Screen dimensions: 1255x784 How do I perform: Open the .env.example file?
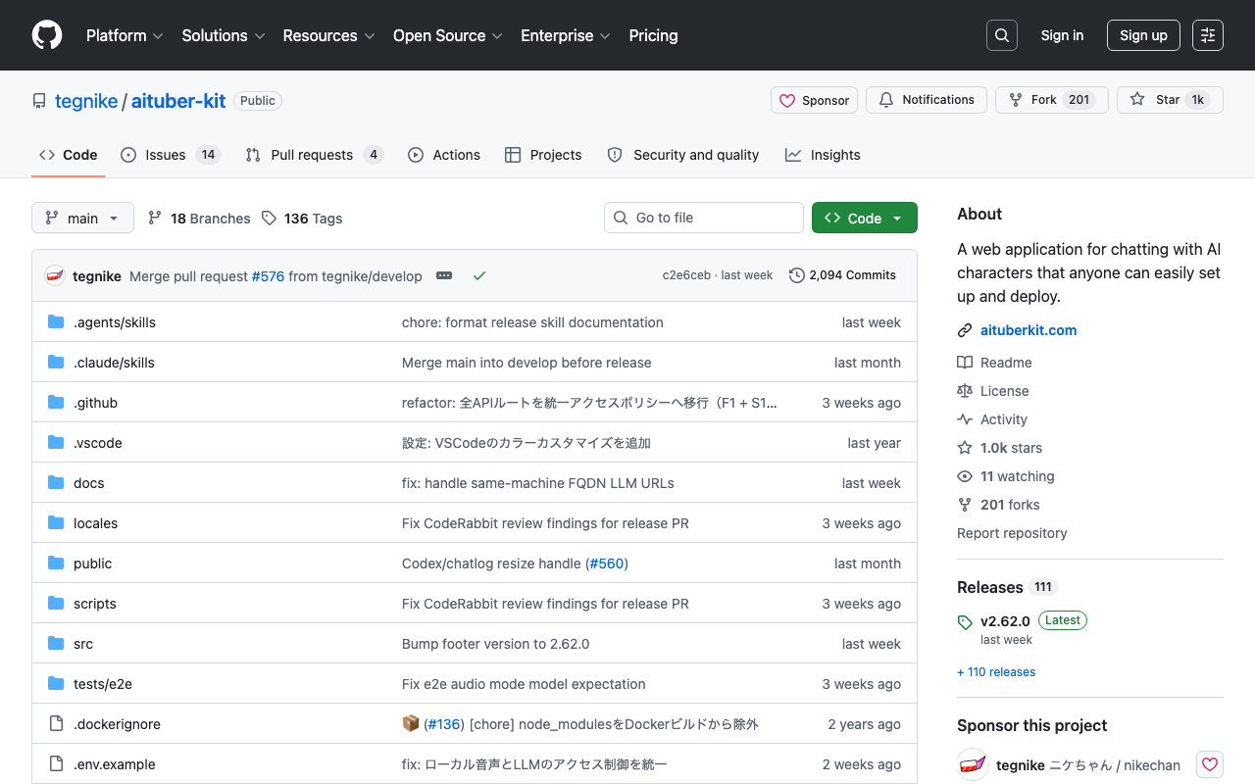(x=115, y=764)
